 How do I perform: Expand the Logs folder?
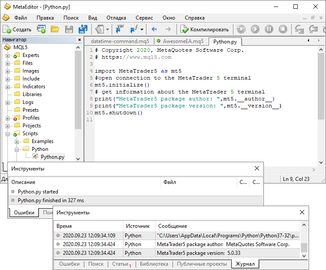point(8,103)
